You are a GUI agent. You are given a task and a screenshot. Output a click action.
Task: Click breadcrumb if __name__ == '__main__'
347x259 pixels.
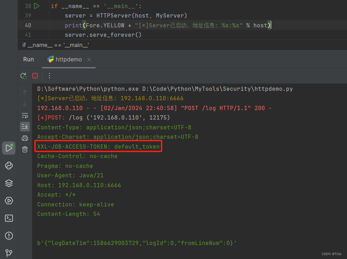click(55, 45)
